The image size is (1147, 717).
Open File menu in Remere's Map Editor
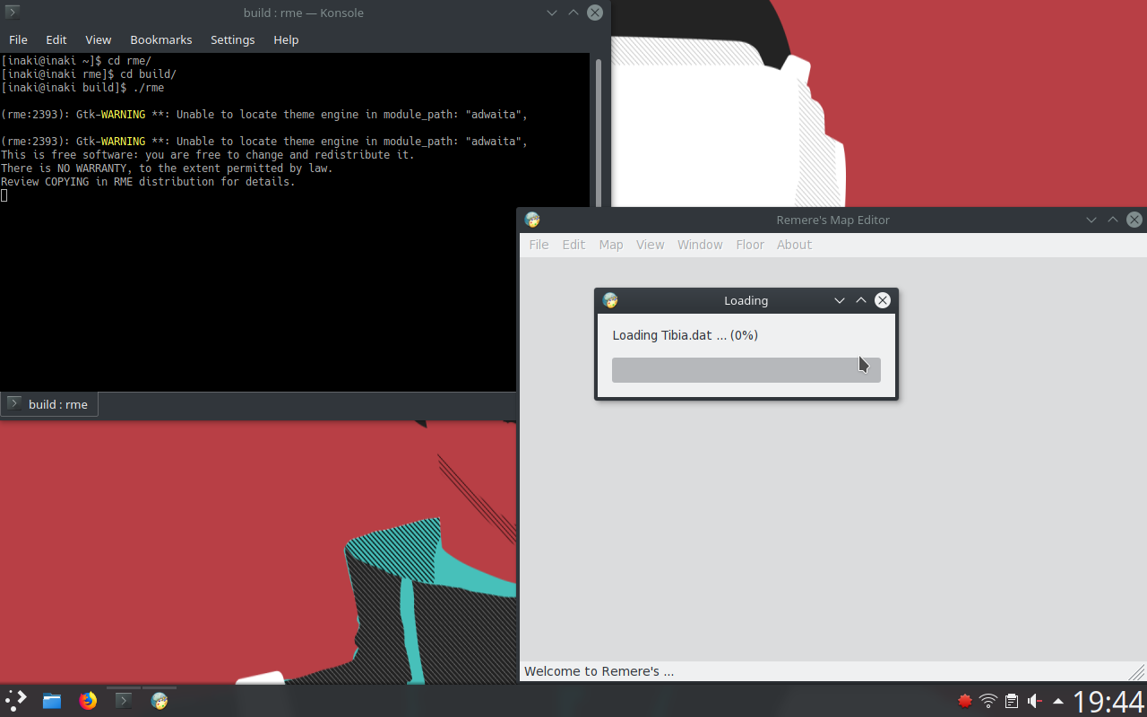pos(539,245)
